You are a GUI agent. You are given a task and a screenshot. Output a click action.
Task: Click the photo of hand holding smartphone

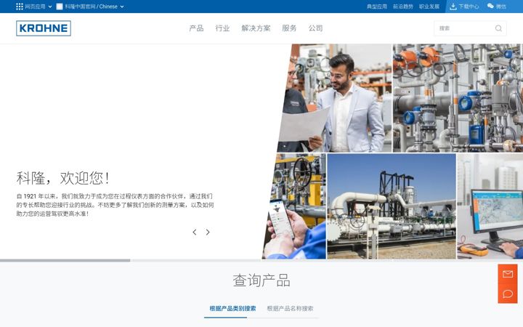tap(294, 206)
